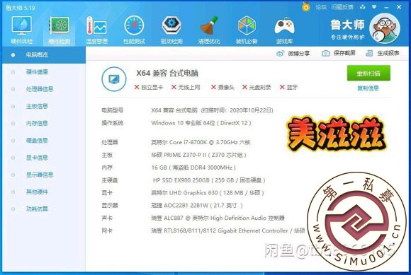411x275 pixels.
Task: Open 问题反馈 feedback link
Action: pos(342,7)
